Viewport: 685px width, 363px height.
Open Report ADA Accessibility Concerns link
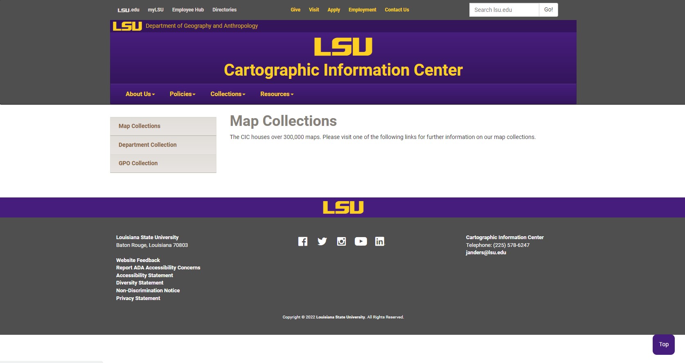158,268
